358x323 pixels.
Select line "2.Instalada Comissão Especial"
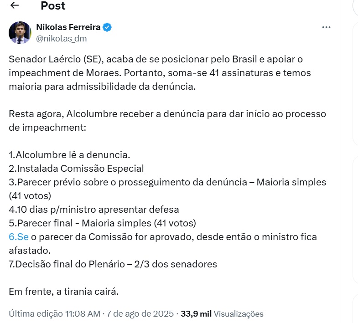click(76, 169)
